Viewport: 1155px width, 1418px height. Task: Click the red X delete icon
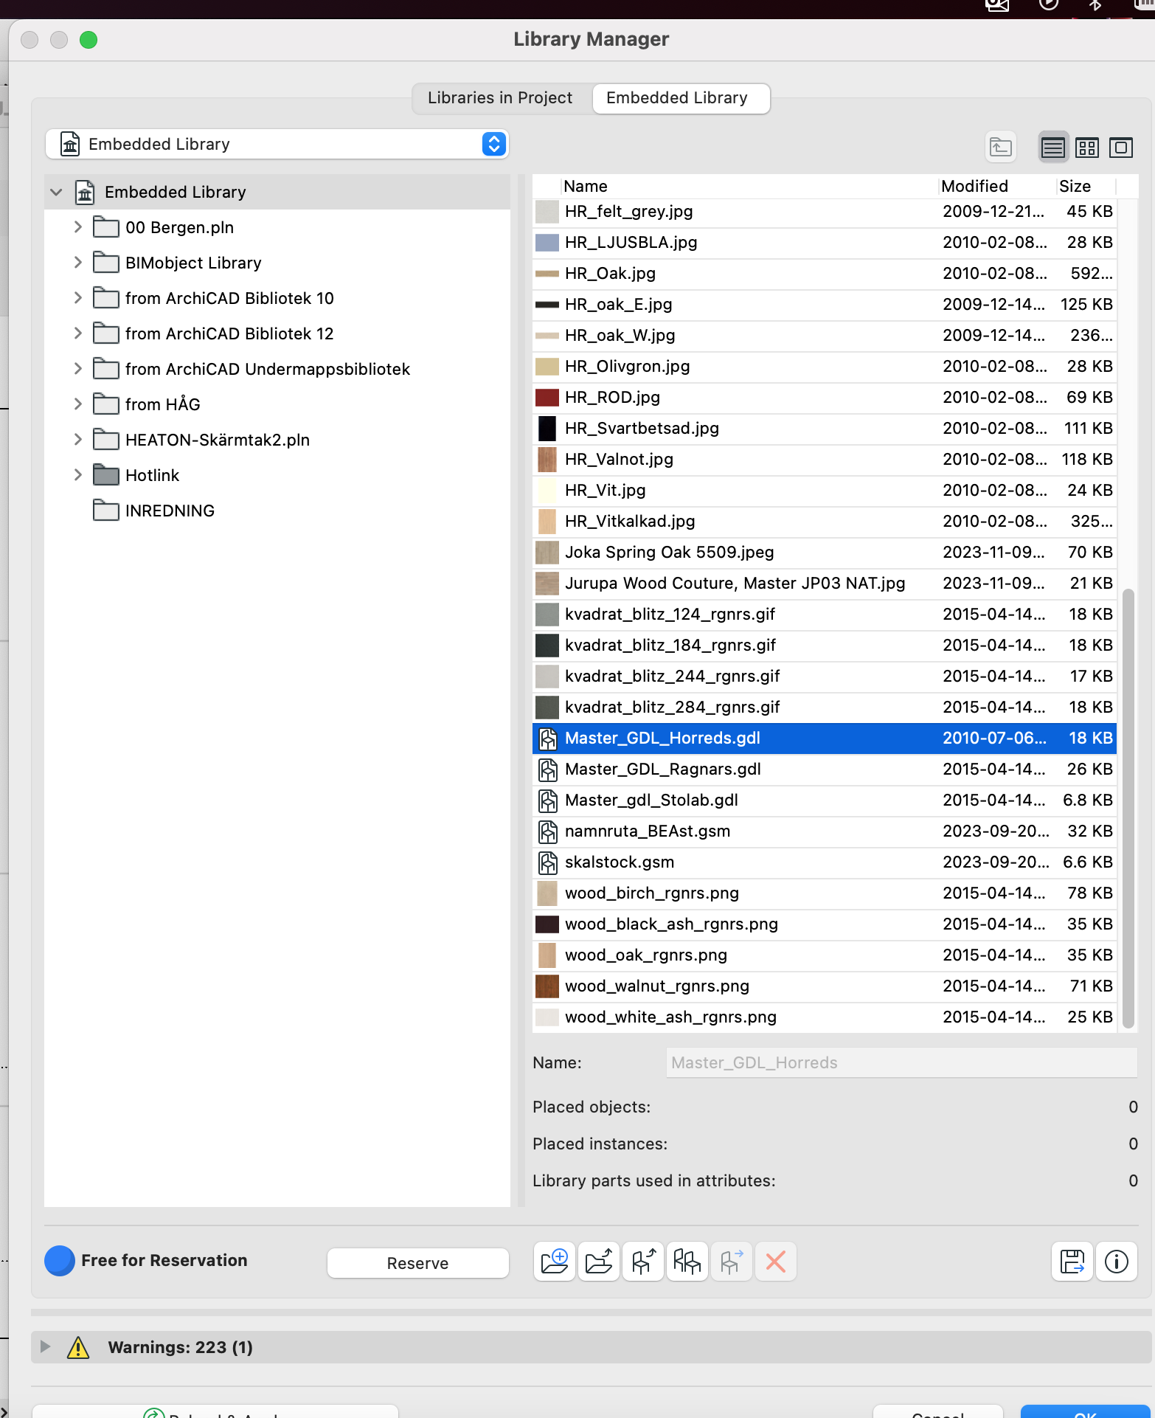click(775, 1262)
